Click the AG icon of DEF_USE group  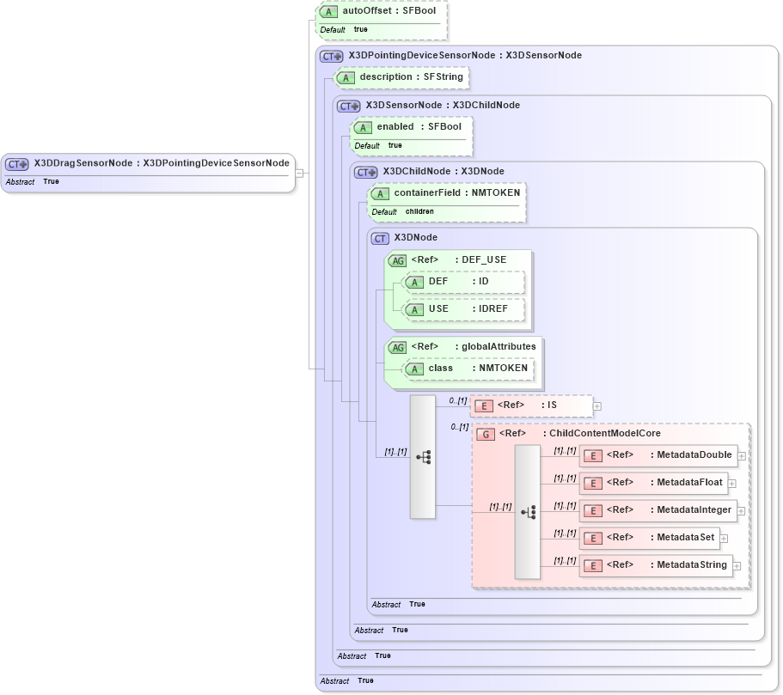(398, 260)
